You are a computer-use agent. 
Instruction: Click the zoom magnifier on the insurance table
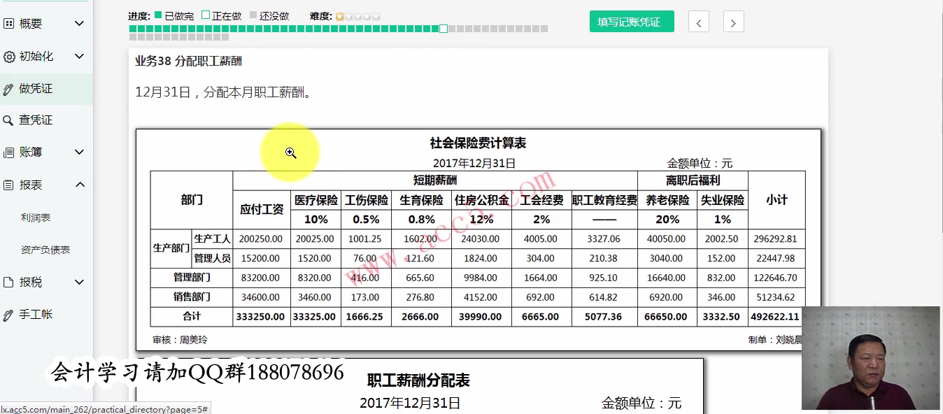click(290, 152)
